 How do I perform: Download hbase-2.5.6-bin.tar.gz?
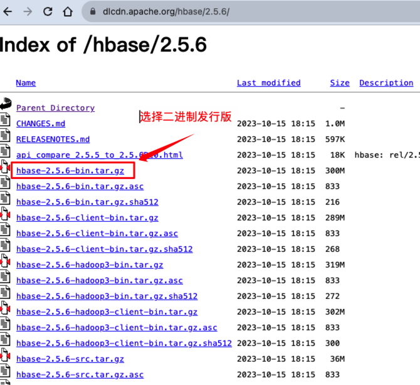coord(70,171)
